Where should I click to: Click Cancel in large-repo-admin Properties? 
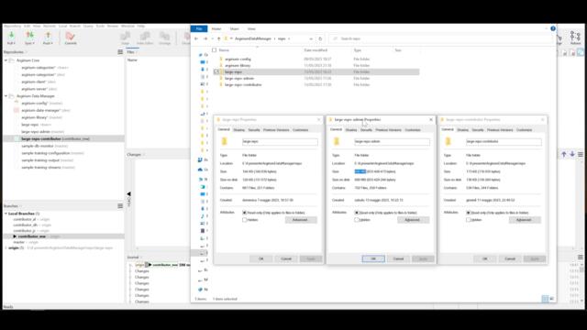point(398,258)
